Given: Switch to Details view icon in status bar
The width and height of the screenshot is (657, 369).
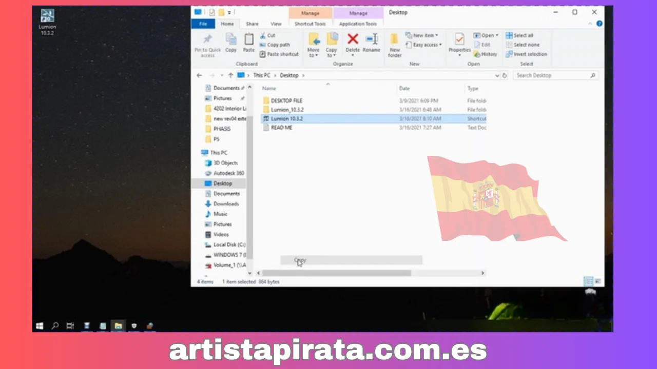Looking at the screenshot, I should (589, 281).
